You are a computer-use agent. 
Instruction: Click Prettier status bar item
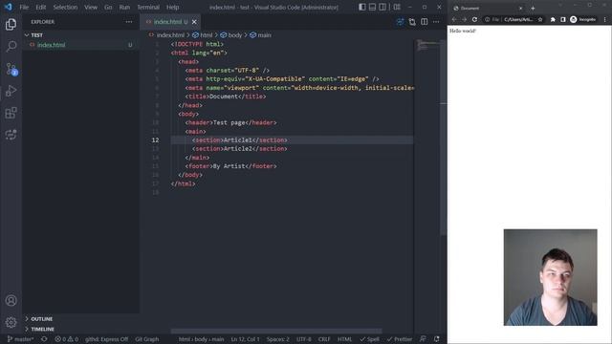click(x=400, y=339)
